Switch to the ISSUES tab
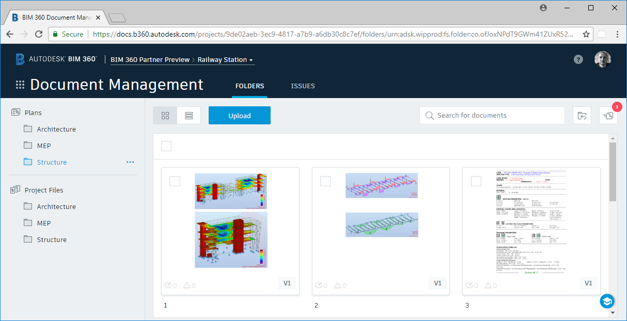 [x=303, y=86]
